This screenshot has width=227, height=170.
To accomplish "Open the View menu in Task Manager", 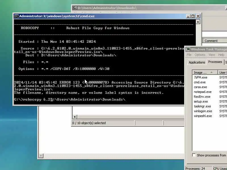I will [212, 55].
